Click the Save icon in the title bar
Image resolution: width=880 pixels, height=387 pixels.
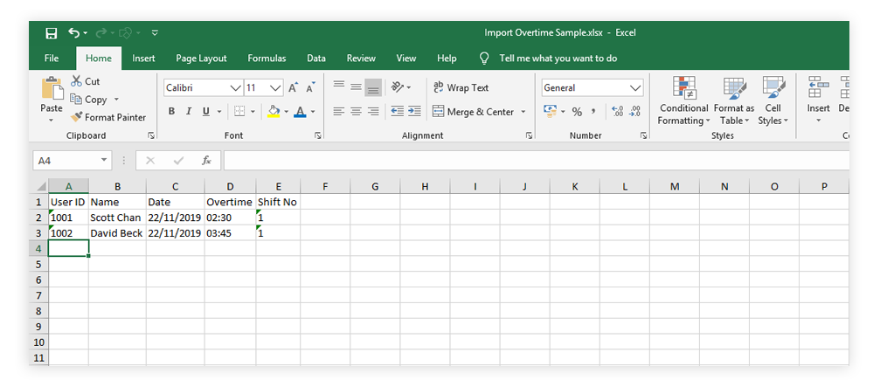(51, 33)
